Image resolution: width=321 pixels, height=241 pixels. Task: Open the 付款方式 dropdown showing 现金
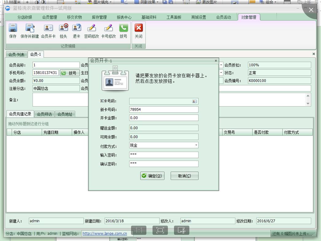coord(196,145)
